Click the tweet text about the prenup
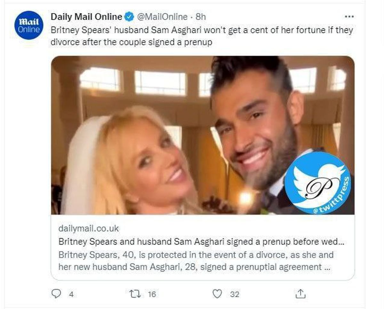The image size is (384, 309). [x=202, y=36]
